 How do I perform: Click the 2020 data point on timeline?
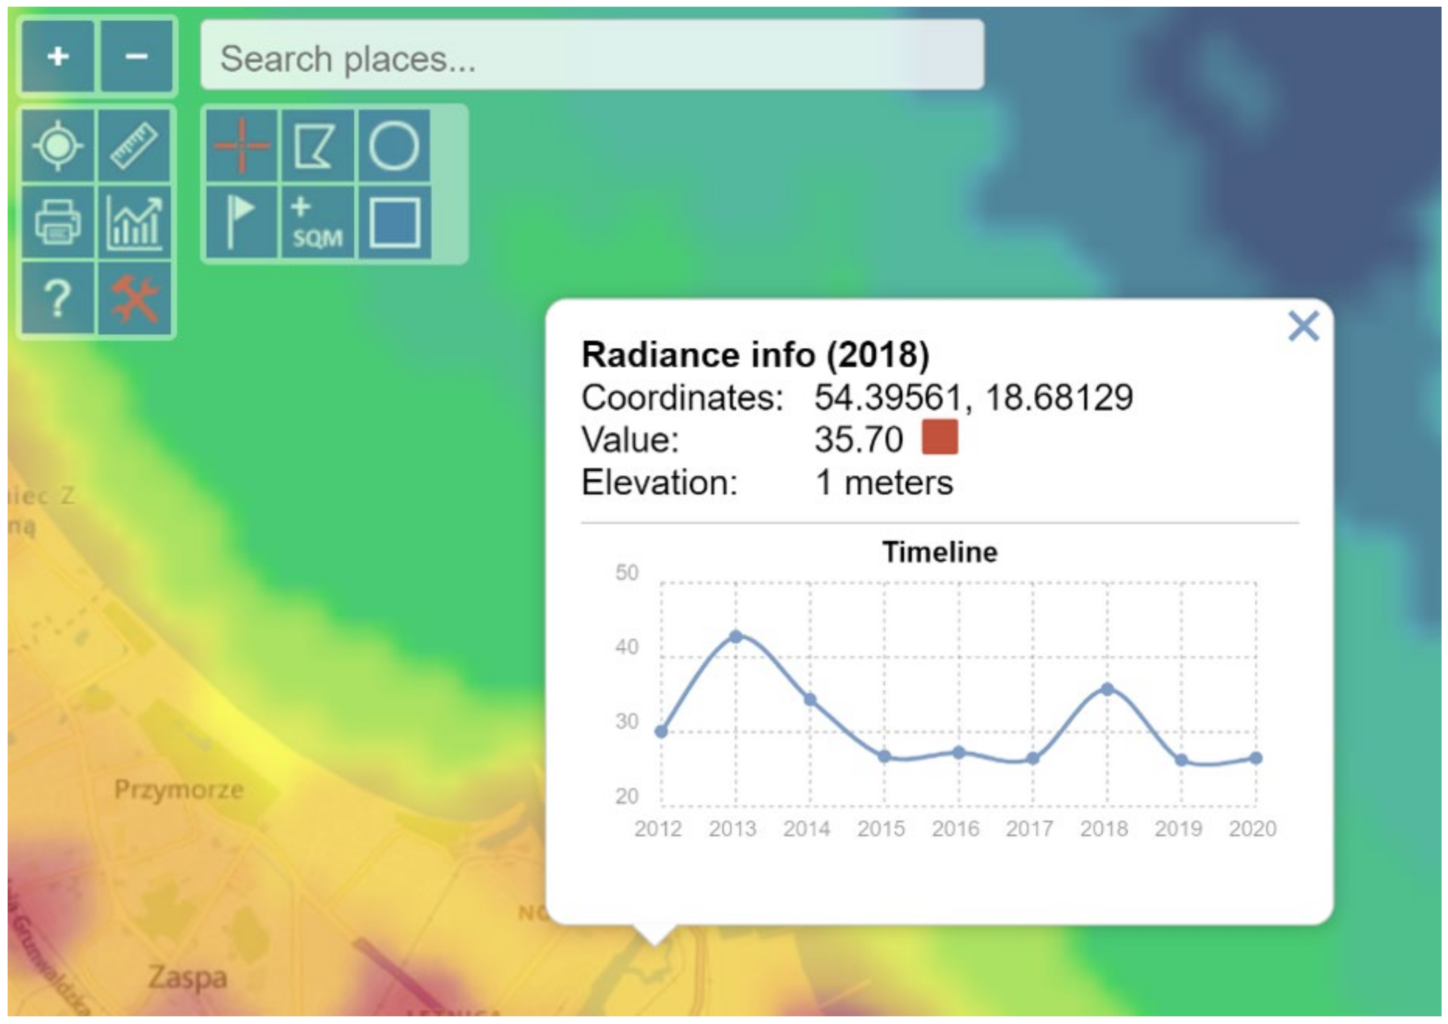click(1256, 759)
